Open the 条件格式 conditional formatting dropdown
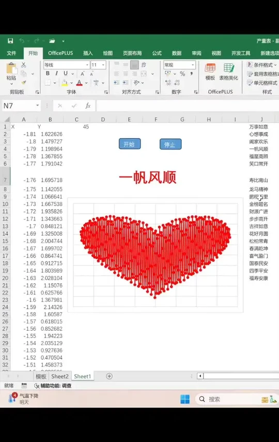 [x=262, y=65]
